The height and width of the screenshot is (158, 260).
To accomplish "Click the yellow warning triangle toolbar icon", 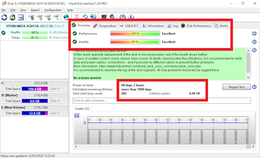I will point(13,17).
